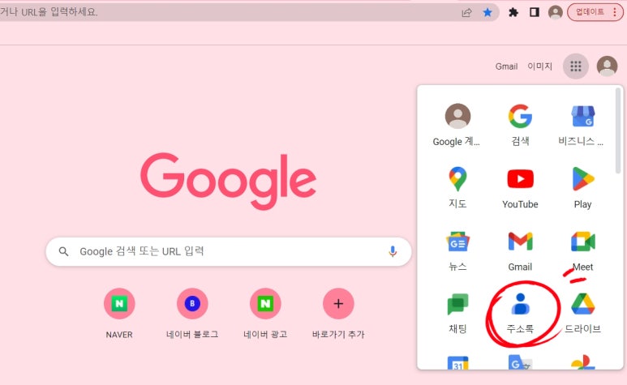Open the Google apps grid launcher

[x=575, y=66]
